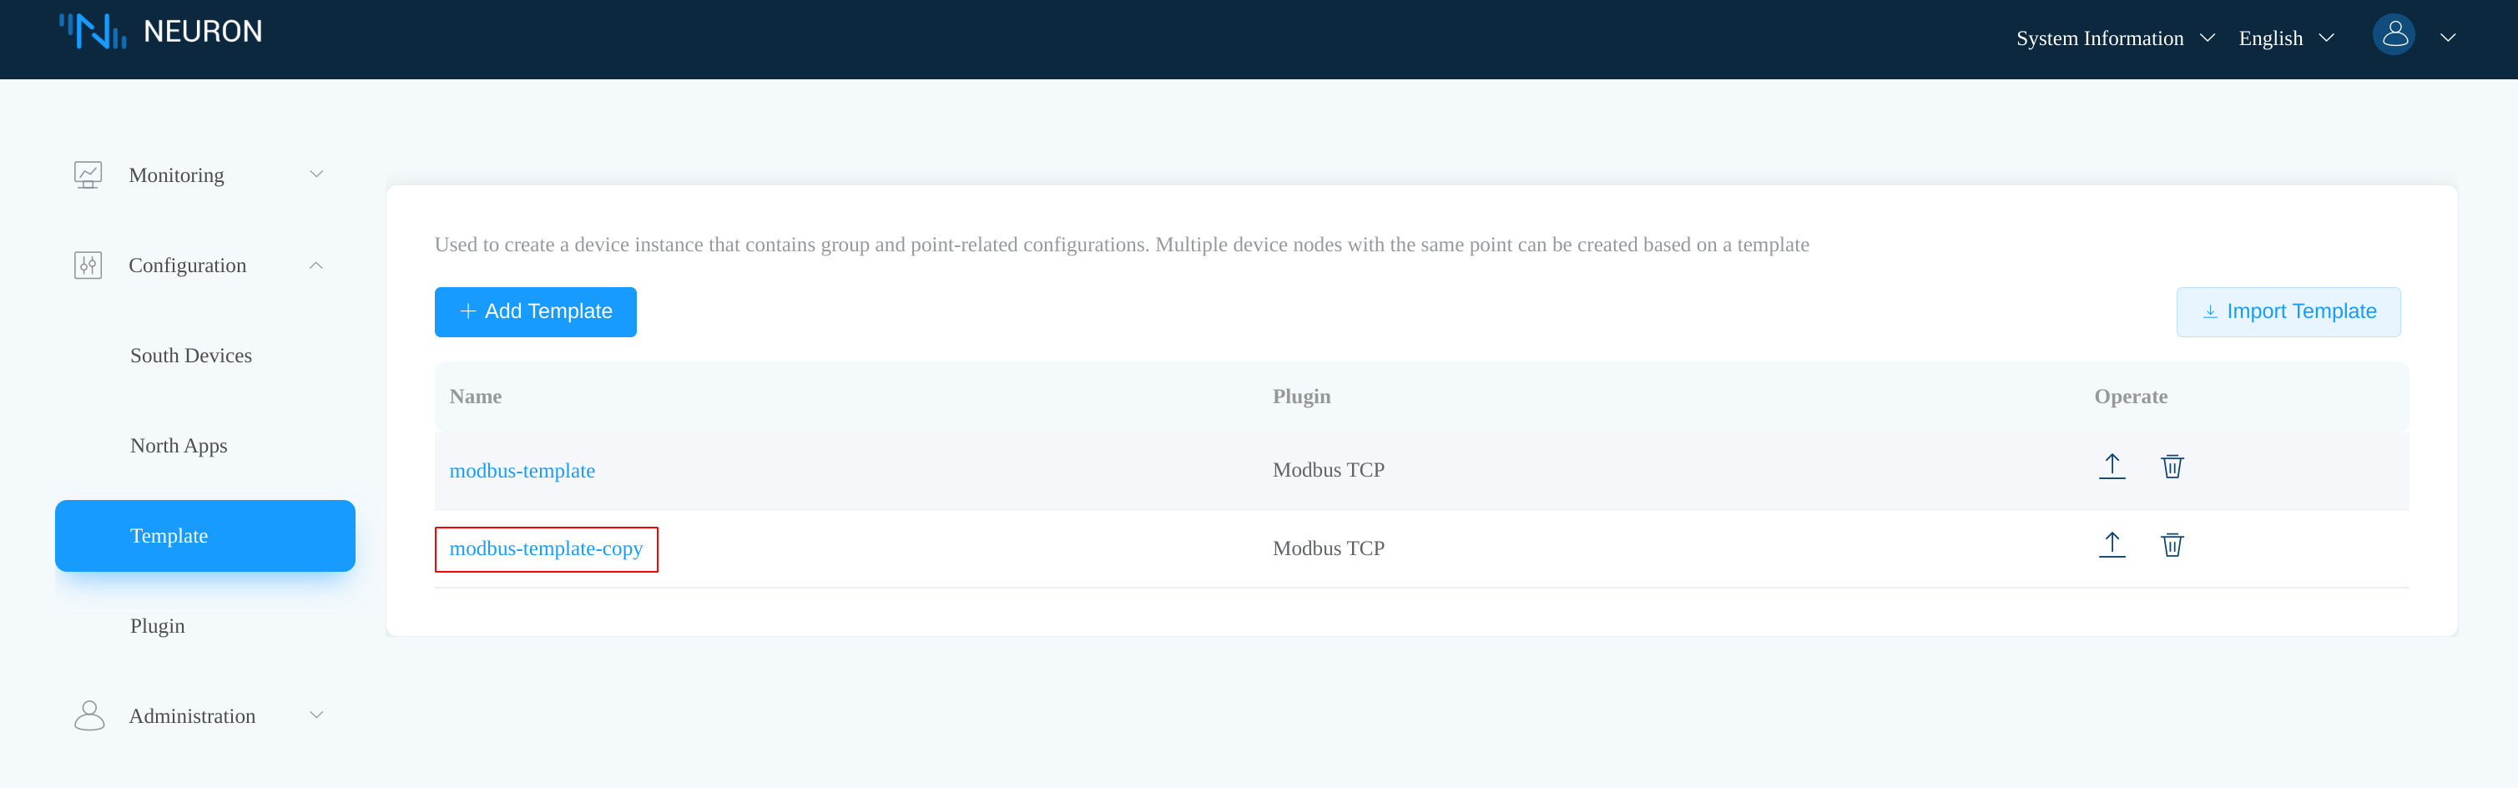
Task: Delete the modbus-template row
Action: tap(2171, 467)
